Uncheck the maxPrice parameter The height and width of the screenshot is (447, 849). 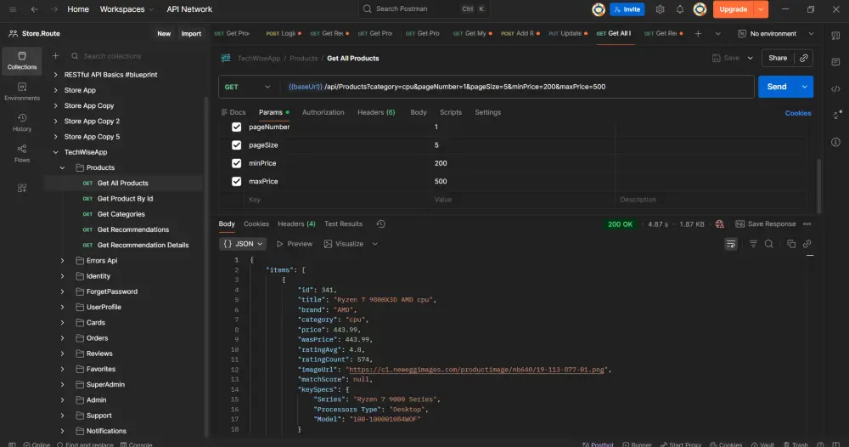[x=237, y=182]
